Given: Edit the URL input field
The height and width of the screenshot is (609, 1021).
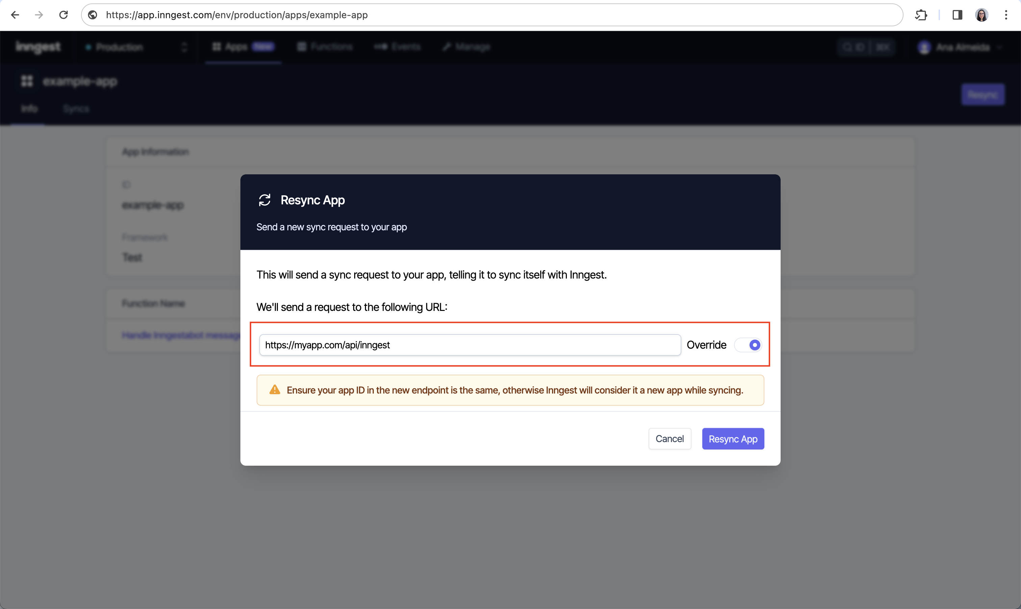Looking at the screenshot, I should [468, 344].
